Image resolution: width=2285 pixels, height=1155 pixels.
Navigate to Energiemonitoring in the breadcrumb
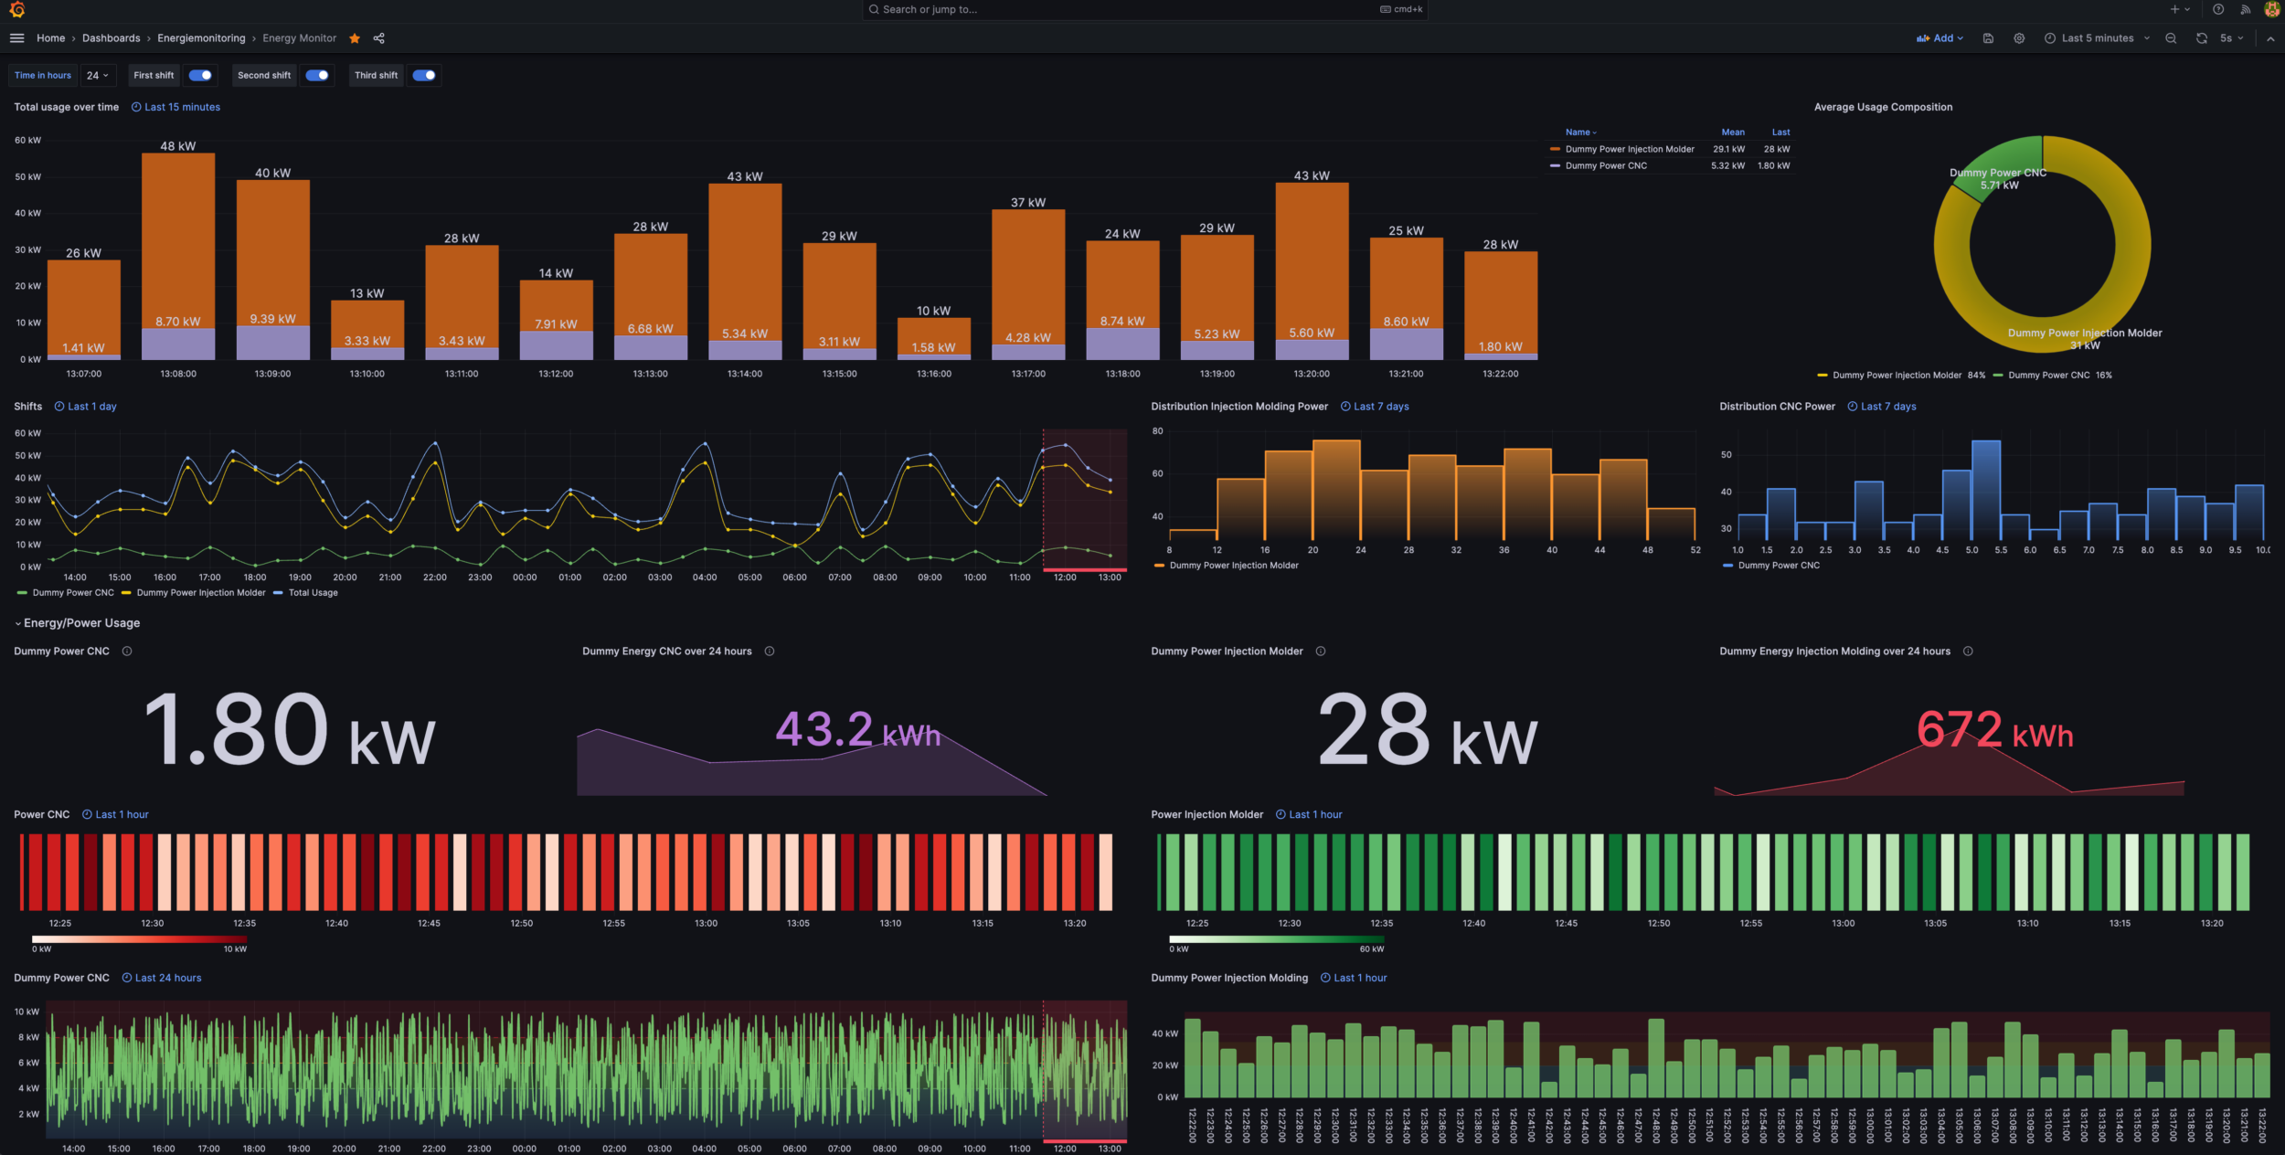pos(201,37)
